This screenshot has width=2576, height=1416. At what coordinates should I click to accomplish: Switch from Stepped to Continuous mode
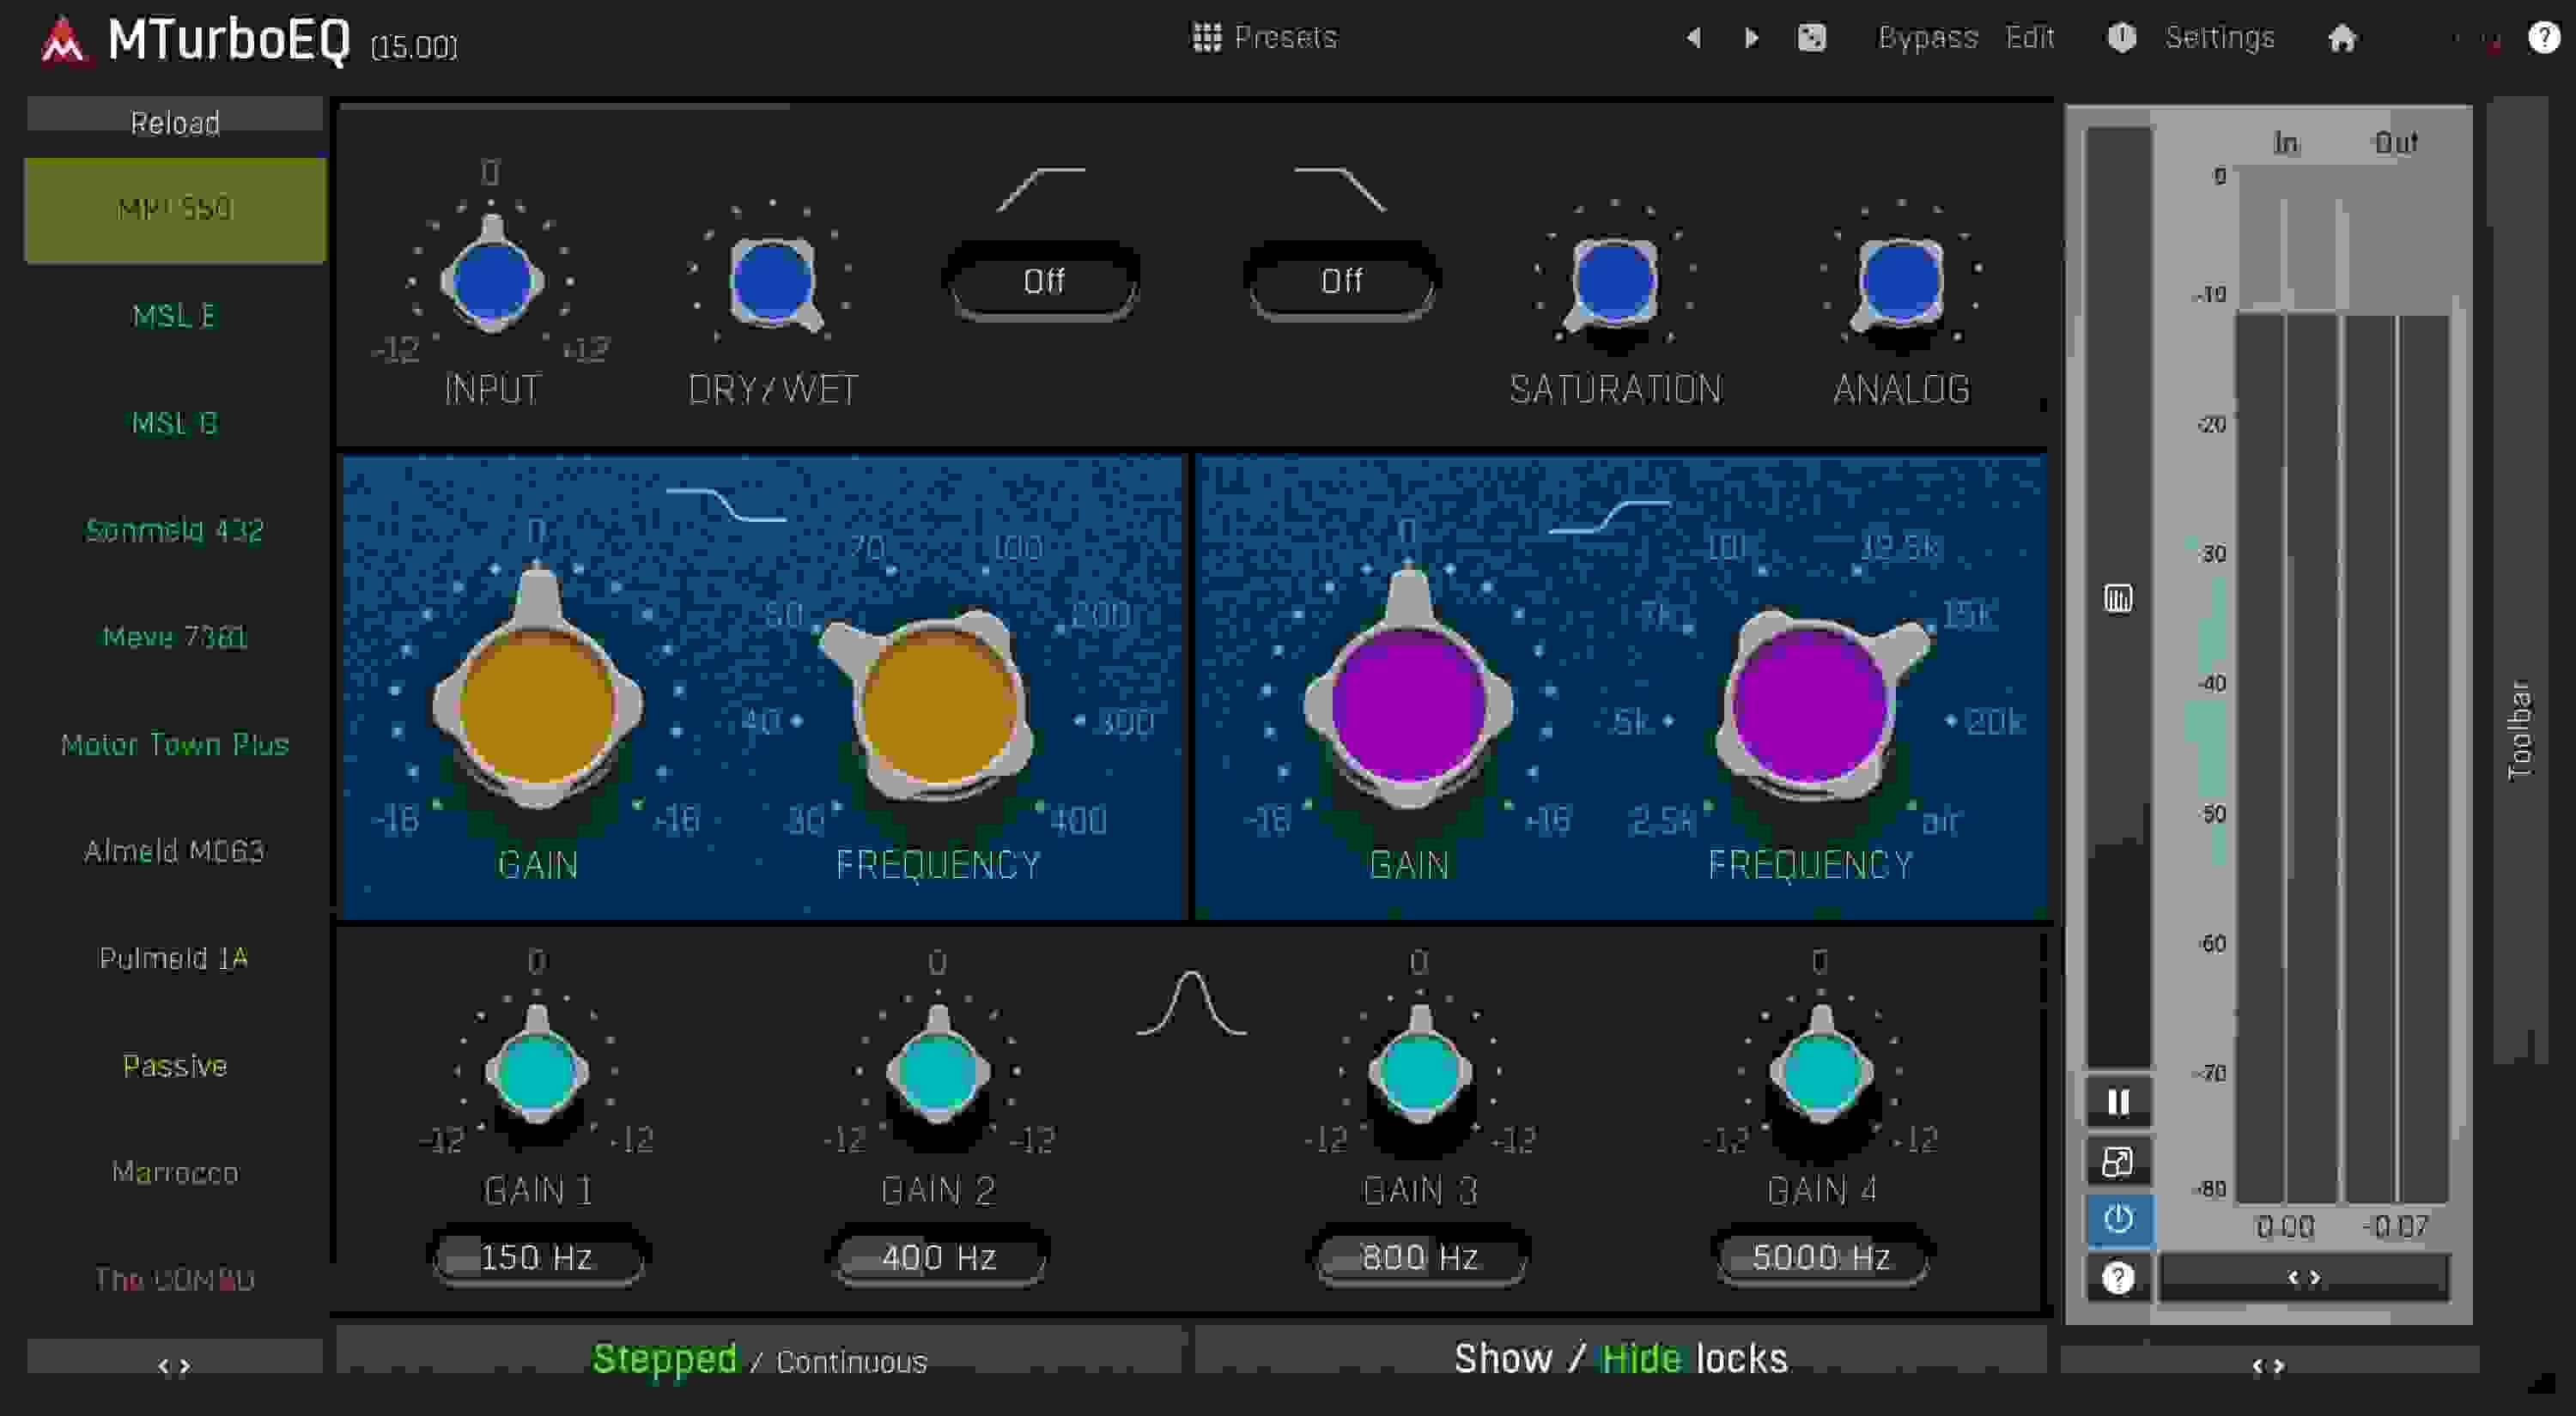pos(851,1361)
